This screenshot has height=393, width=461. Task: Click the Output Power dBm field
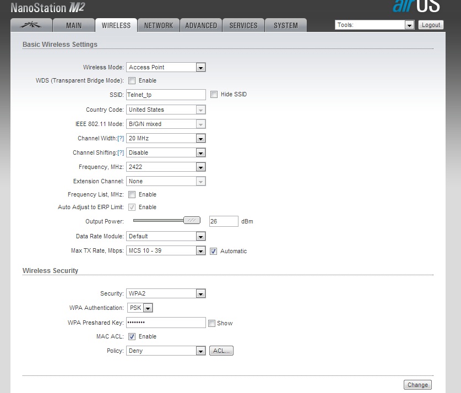224,221
